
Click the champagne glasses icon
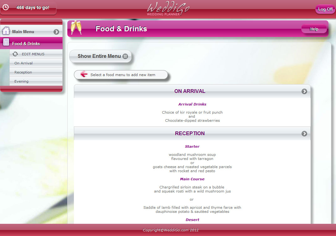tap(75, 28)
